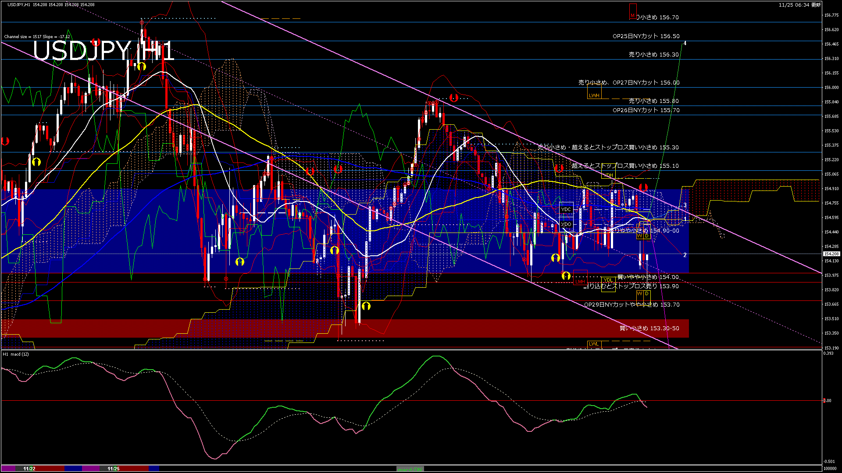Select the YDL yellow label box

pyautogui.click(x=608, y=280)
